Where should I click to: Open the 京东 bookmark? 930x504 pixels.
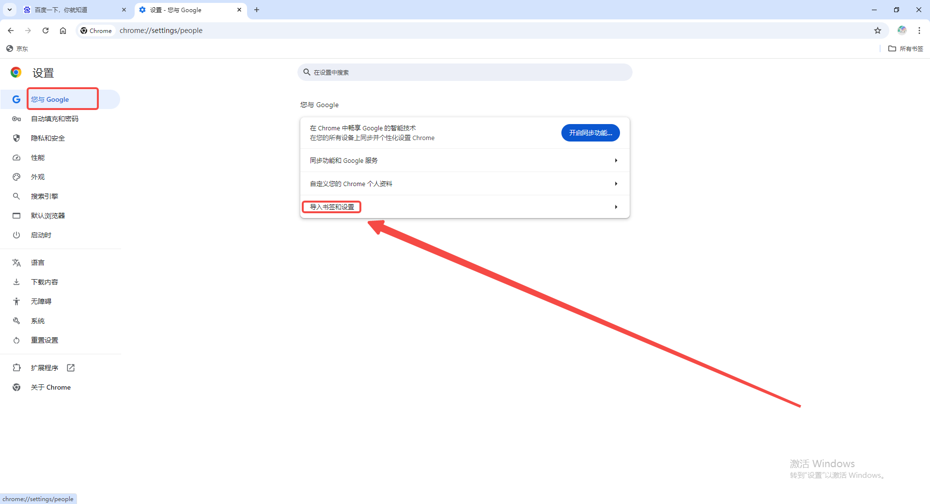pyautogui.click(x=17, y=48)
